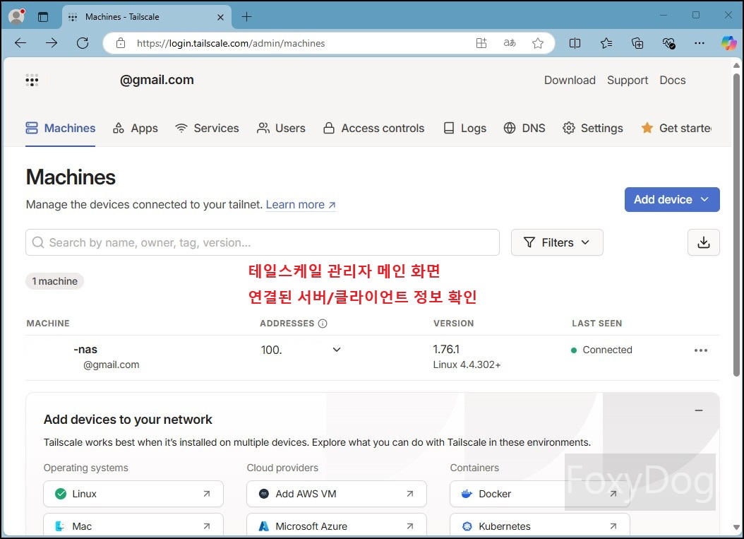
Task: Click the 1 machine count badge
Action: click(x=54, y=281)
